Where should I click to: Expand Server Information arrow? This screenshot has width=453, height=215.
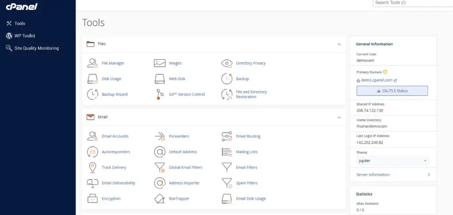tap(429, 175)
